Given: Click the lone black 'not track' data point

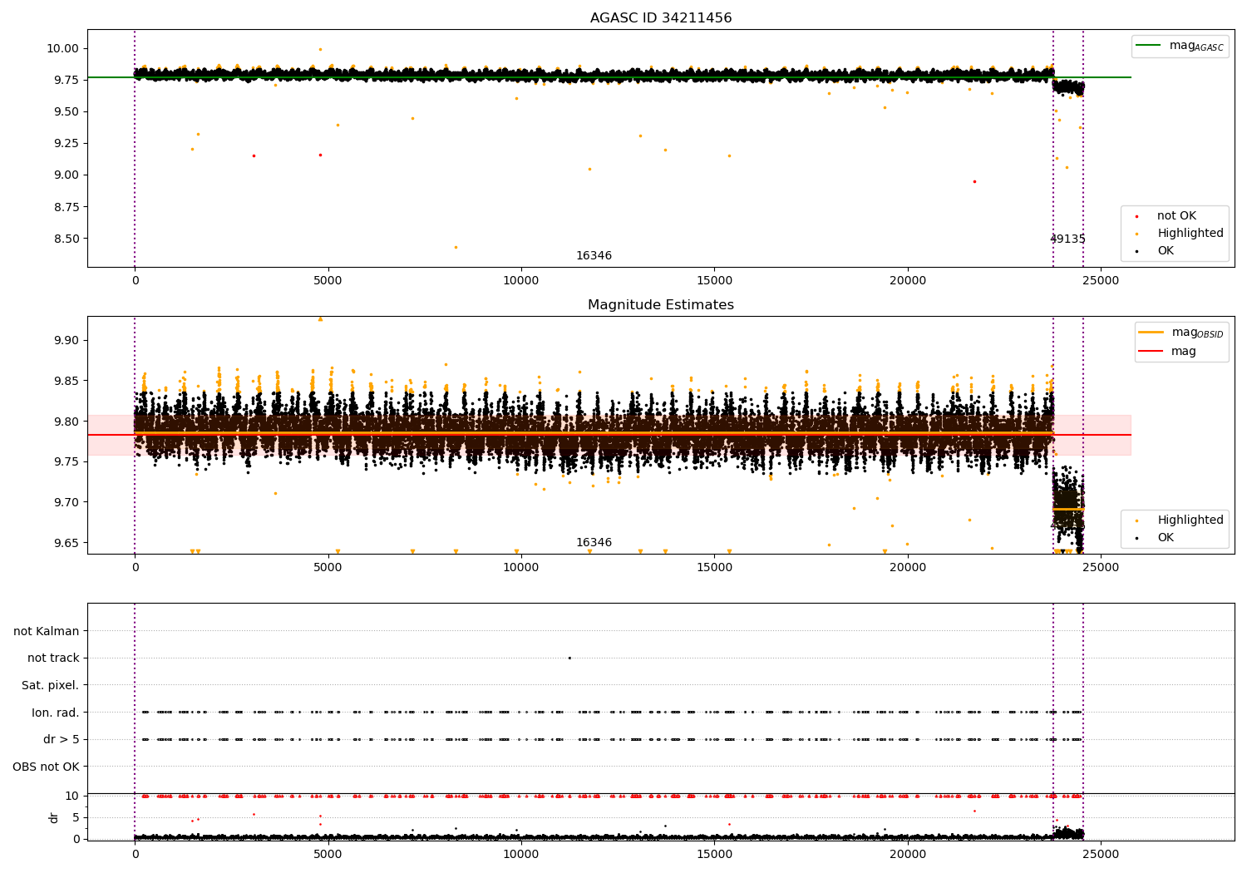Looking at the screenshot, I should 569,658.
